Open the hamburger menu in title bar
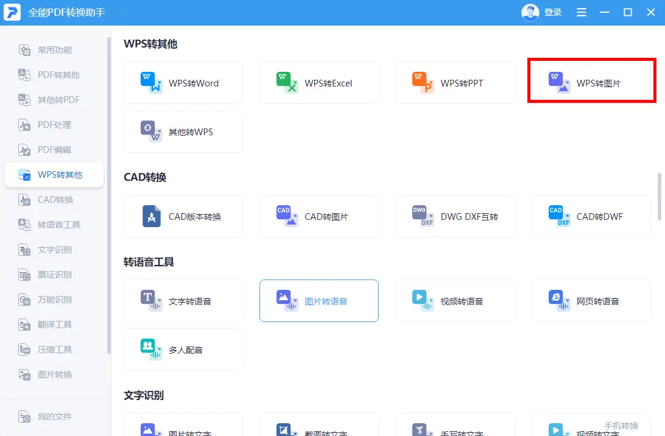Viewport: 665px width, 436px height. pos(582,12)
